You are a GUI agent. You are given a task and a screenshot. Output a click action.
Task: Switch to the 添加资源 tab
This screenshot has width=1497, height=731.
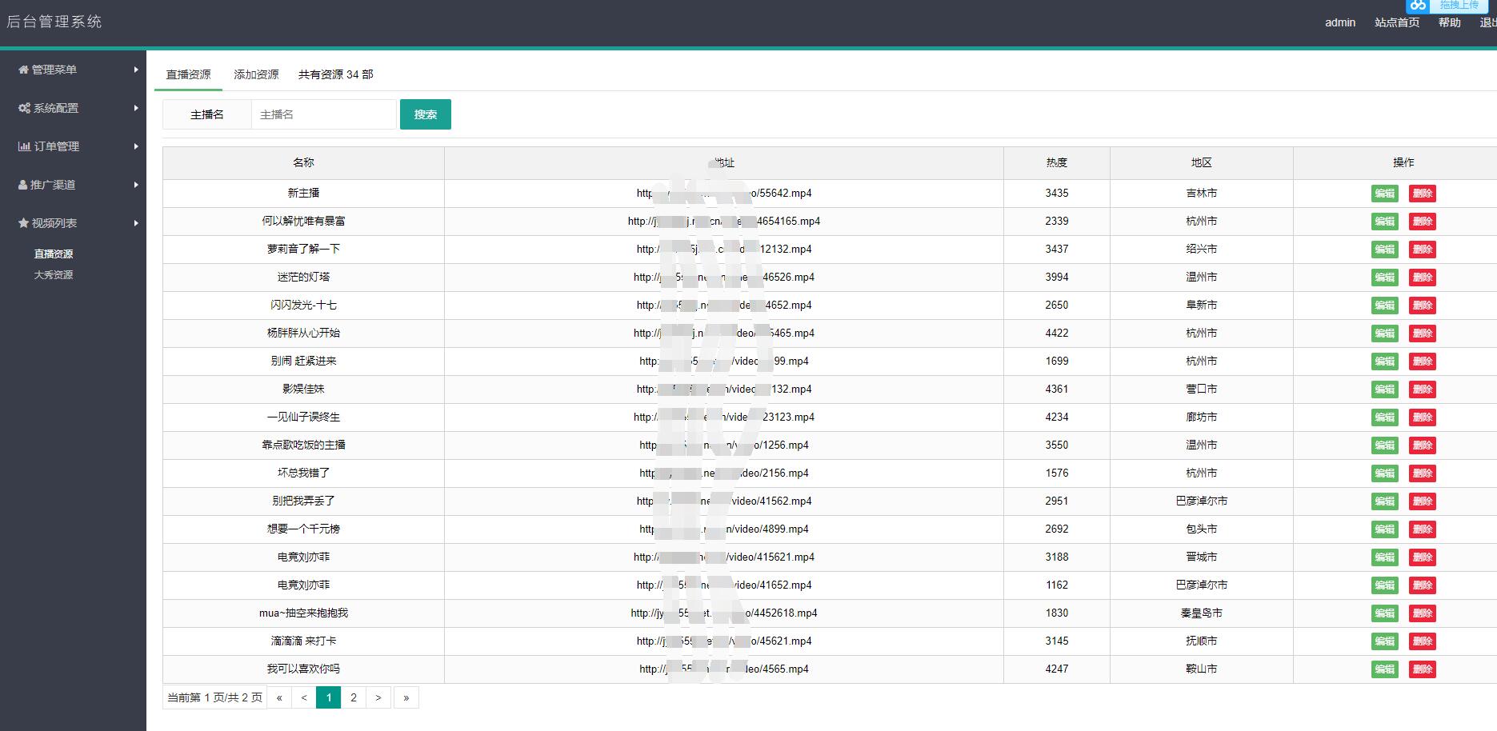click(256, 74)
